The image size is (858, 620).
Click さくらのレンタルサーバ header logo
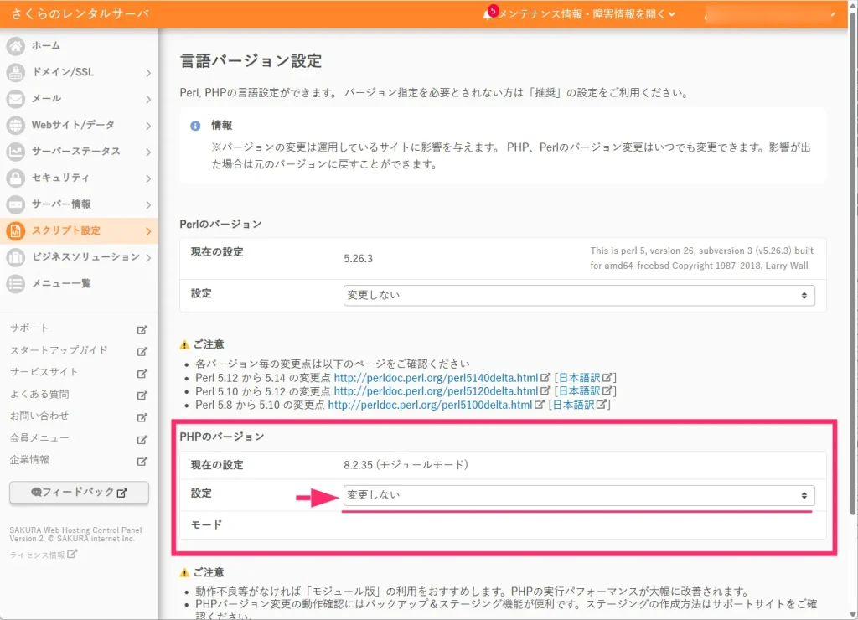click(80, 13)
